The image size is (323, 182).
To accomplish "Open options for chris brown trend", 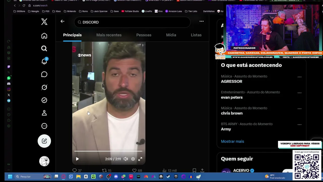I will coord(300,109).
